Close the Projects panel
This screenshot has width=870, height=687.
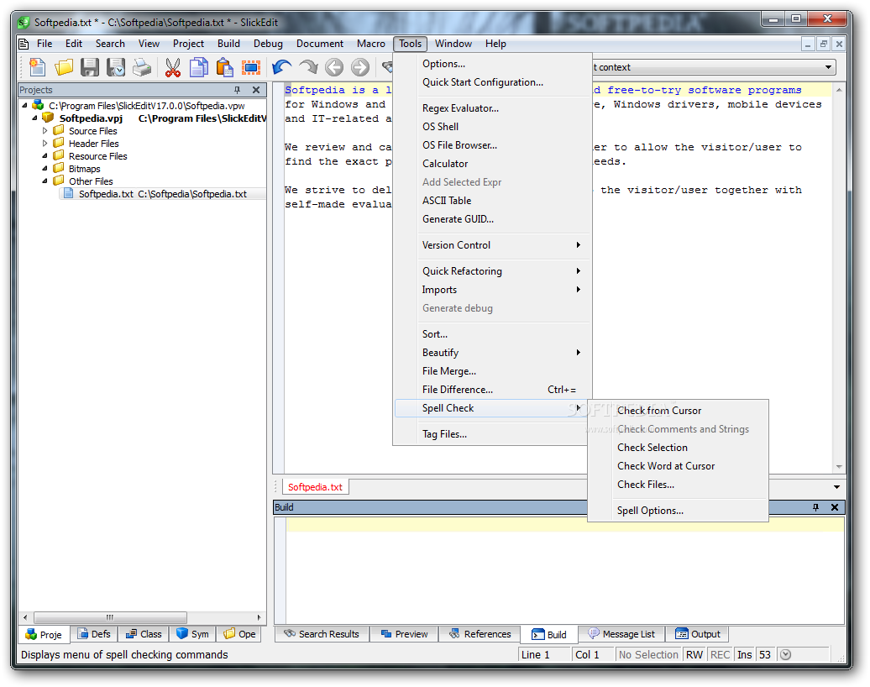point(256,90)
